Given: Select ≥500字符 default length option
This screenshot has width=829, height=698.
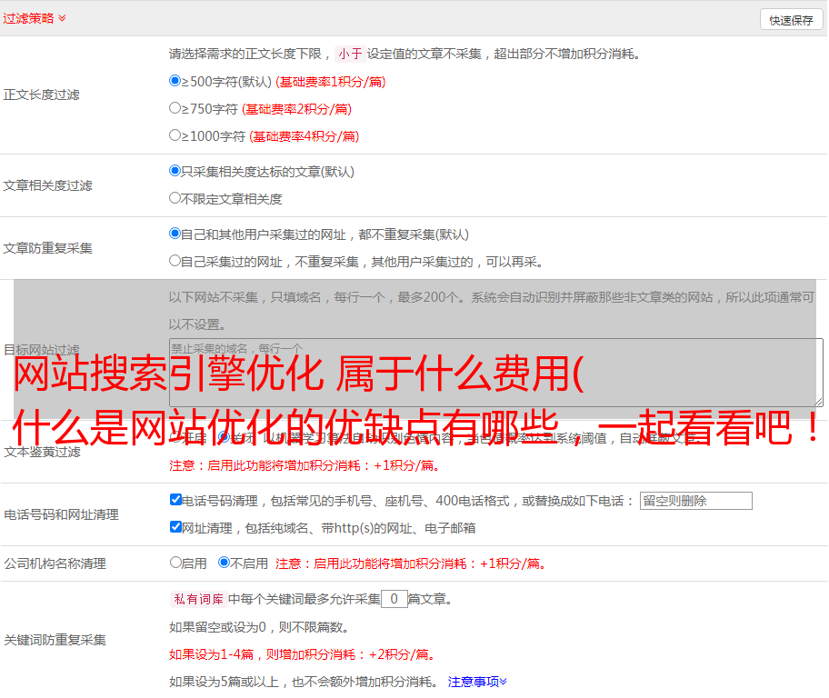Looking at the screenshot, I should (175, 81).
